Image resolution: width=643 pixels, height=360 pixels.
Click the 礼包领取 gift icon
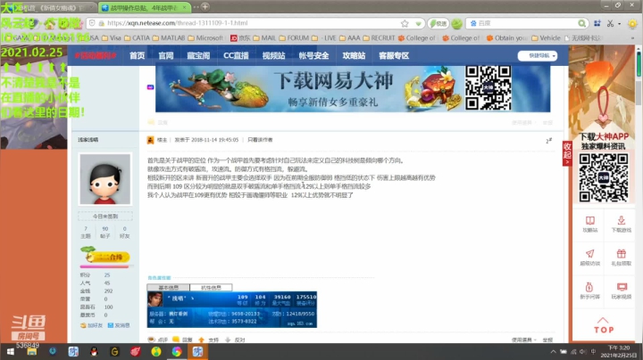pyautogui.click(x=622, y=254)
